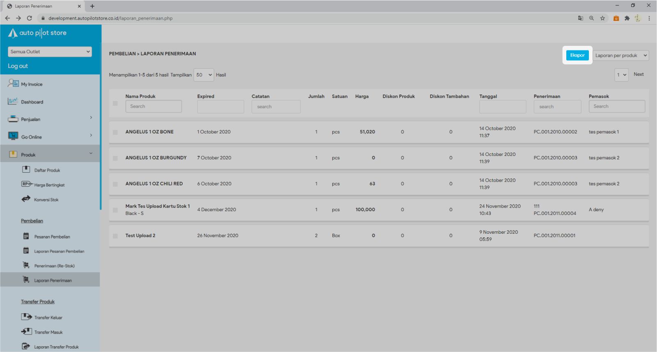Click the Konversi Stok arrows icon
Screen dimensions: 657x352
pyautogui.click(x=26, y=199)
